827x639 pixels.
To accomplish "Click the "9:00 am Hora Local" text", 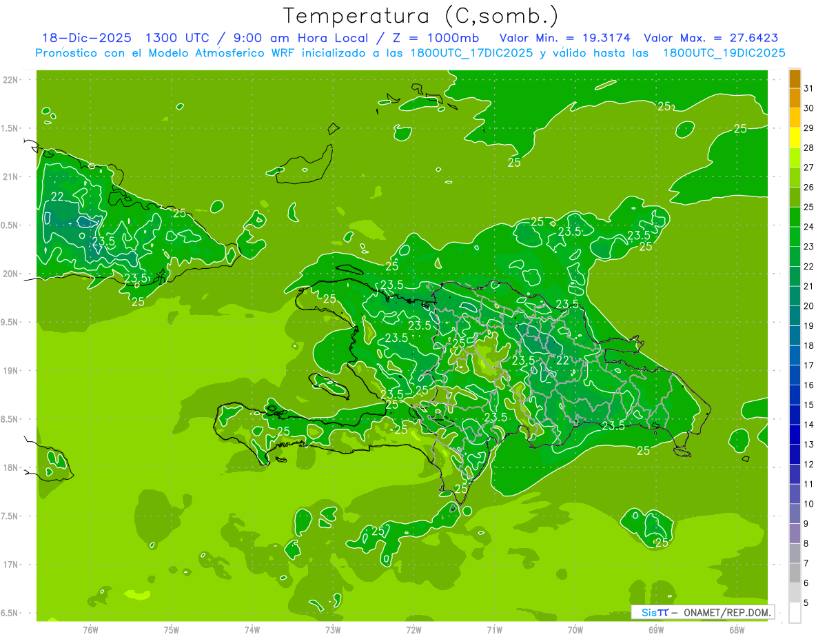I will tap(300, 38).
